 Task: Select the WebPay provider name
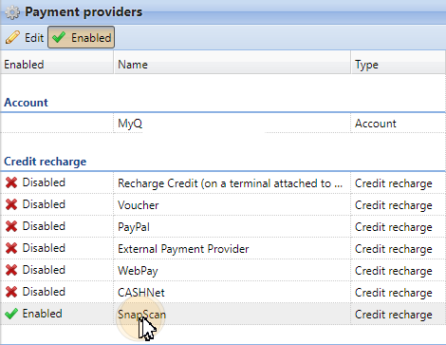pos(138,271)
